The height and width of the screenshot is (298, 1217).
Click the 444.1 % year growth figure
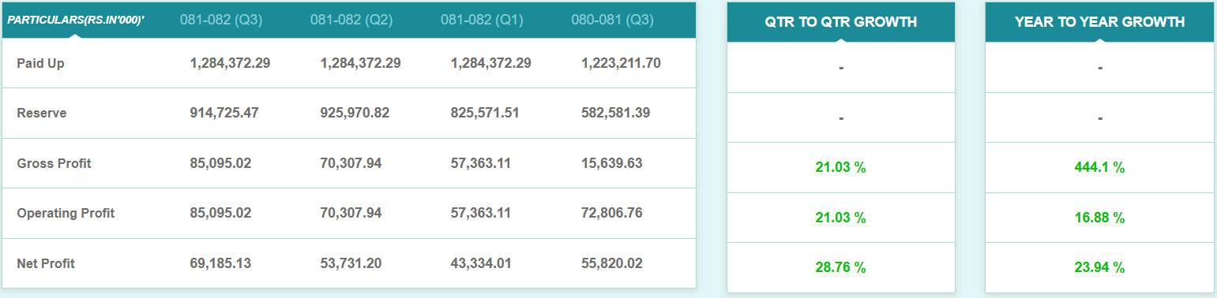click(1100, 167)
